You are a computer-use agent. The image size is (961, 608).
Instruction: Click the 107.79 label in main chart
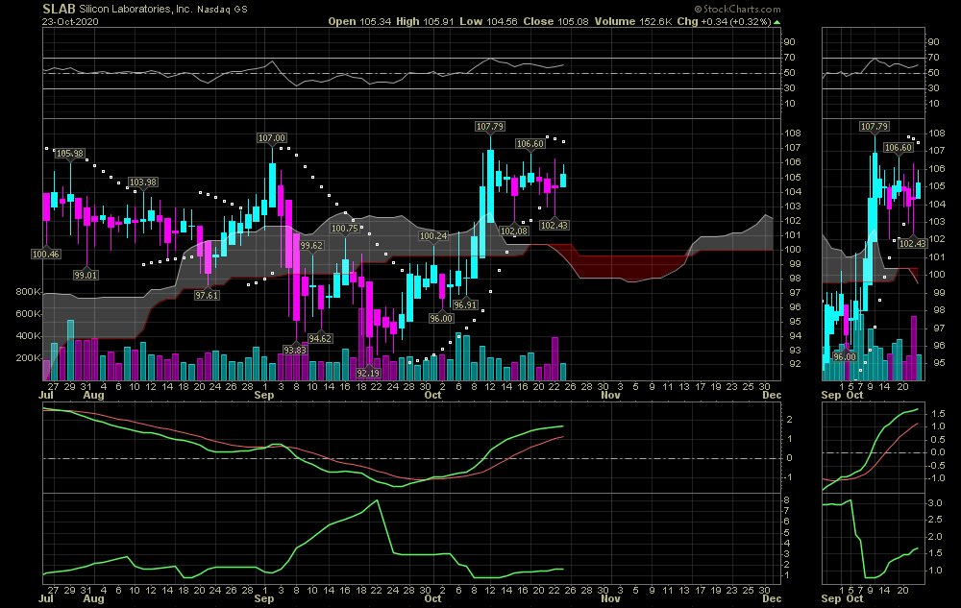(490, 126)
